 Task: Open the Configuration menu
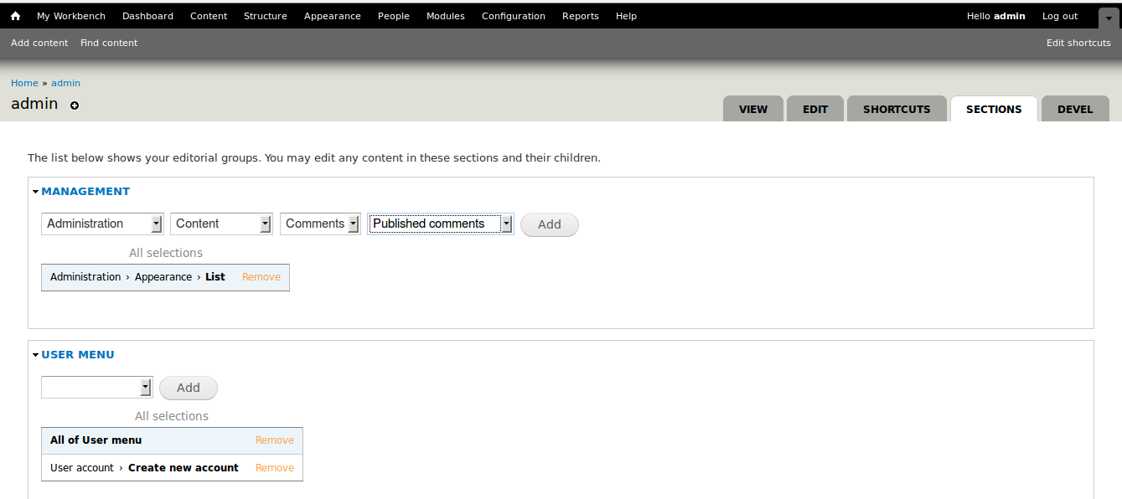513,15
